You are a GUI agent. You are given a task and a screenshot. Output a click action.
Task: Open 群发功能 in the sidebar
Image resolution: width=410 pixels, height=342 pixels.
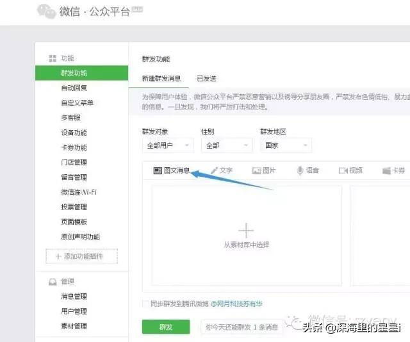pos(81,73)
